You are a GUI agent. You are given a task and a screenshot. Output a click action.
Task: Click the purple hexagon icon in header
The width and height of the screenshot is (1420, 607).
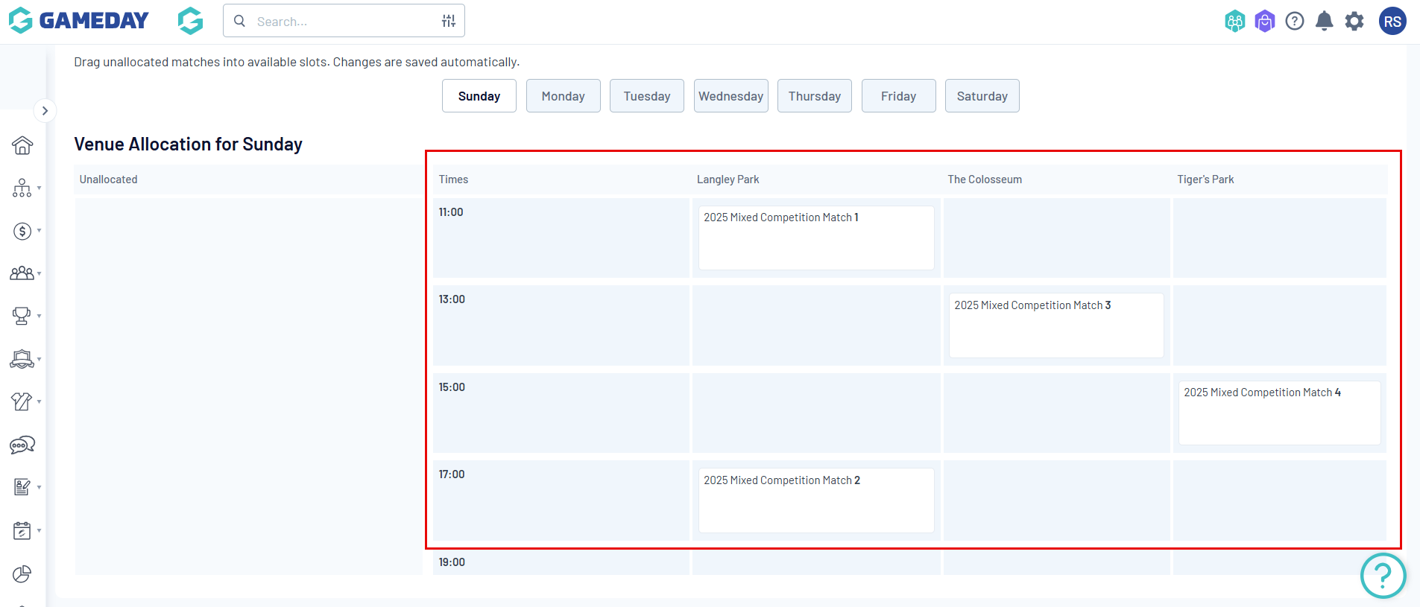(x=1265, y=21)
